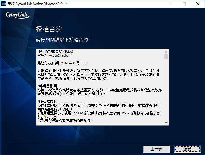Click the text 請仔細閱讀以下授權合約。
Screen dimensions: 205x155
pyautogui.click(x=64, y=40)
